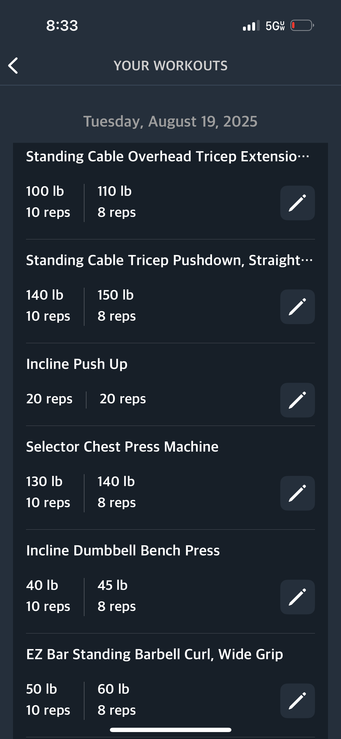Open Incline Push Up exercise title
This screenshot has height=739, width=341.
point(77,364)
